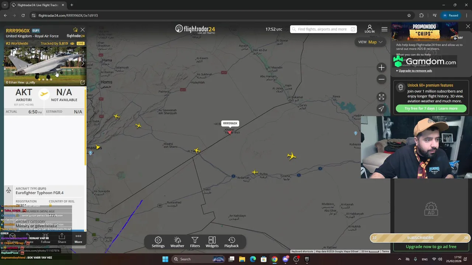Click the address bar URL
Viewport: 472px width, 265px height.
pyautogui.click(x=68, y=15)
